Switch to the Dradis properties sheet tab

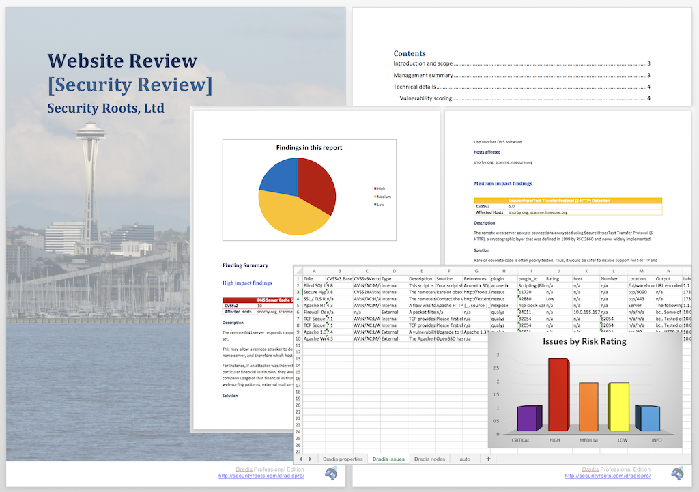click(x=343, y=459)
